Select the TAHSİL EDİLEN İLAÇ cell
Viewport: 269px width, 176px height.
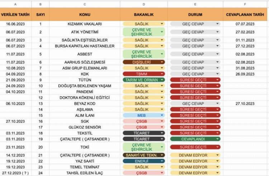[84, 173]
